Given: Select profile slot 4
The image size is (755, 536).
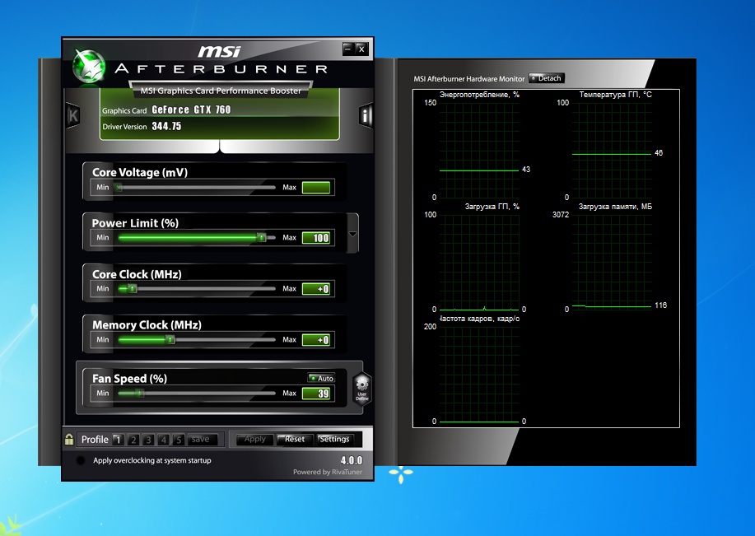Looking at the screenshot, I should click(x=163, y=440).
